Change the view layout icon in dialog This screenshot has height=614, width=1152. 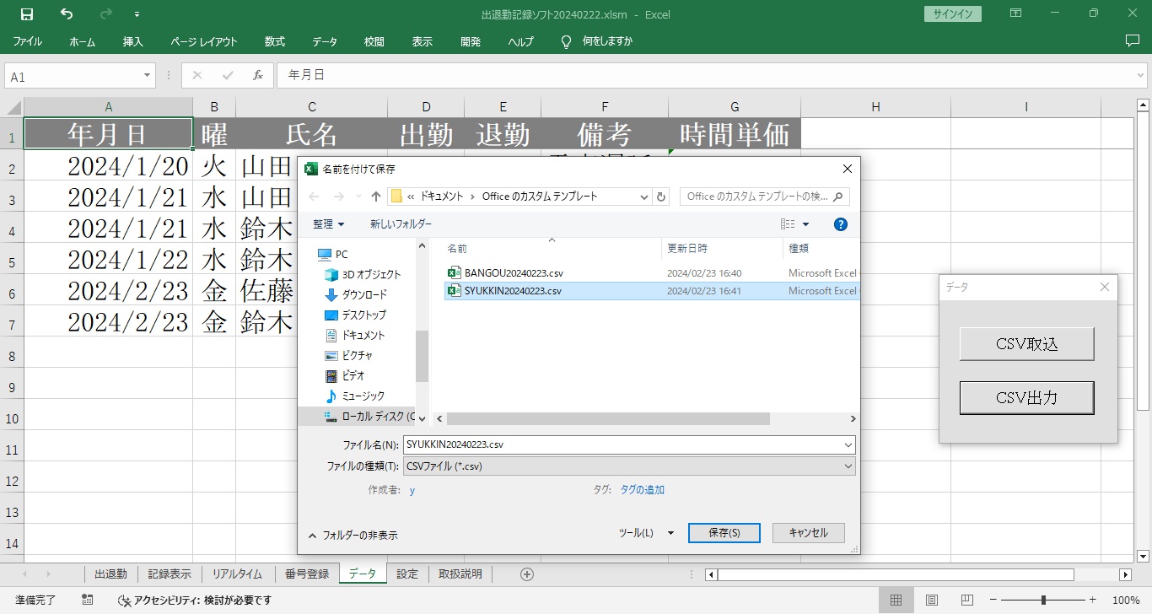(788, 224)
